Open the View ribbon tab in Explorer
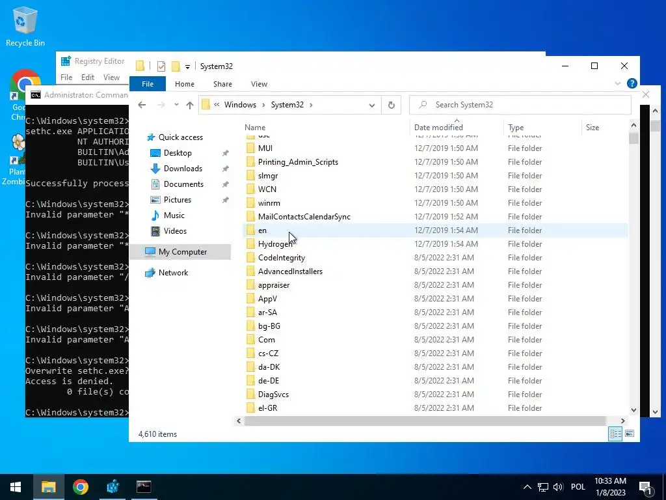 tap(259, 84)
